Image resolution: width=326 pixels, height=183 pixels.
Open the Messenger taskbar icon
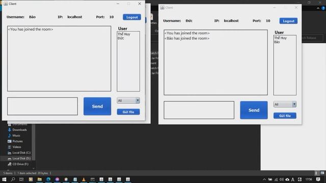click(57, 179)
